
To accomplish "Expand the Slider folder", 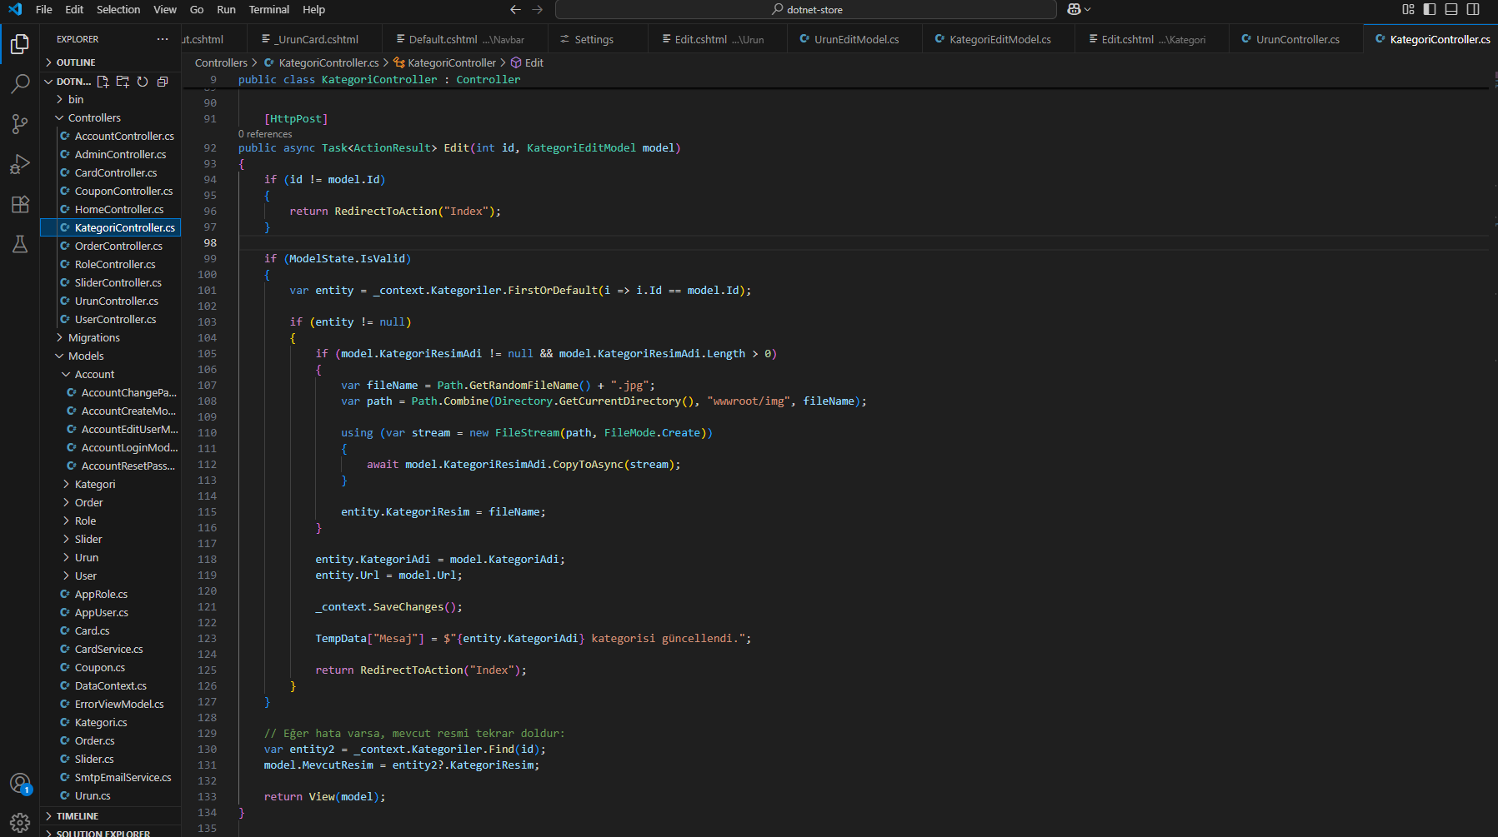I will pos(110,539).
